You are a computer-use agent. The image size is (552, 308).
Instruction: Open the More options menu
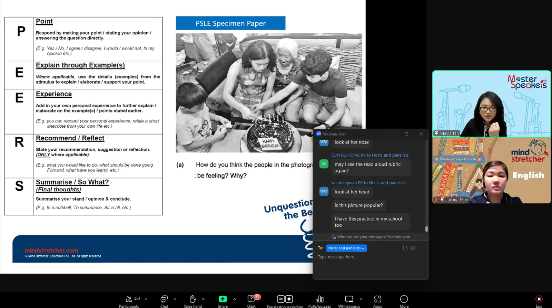point(404,301)
